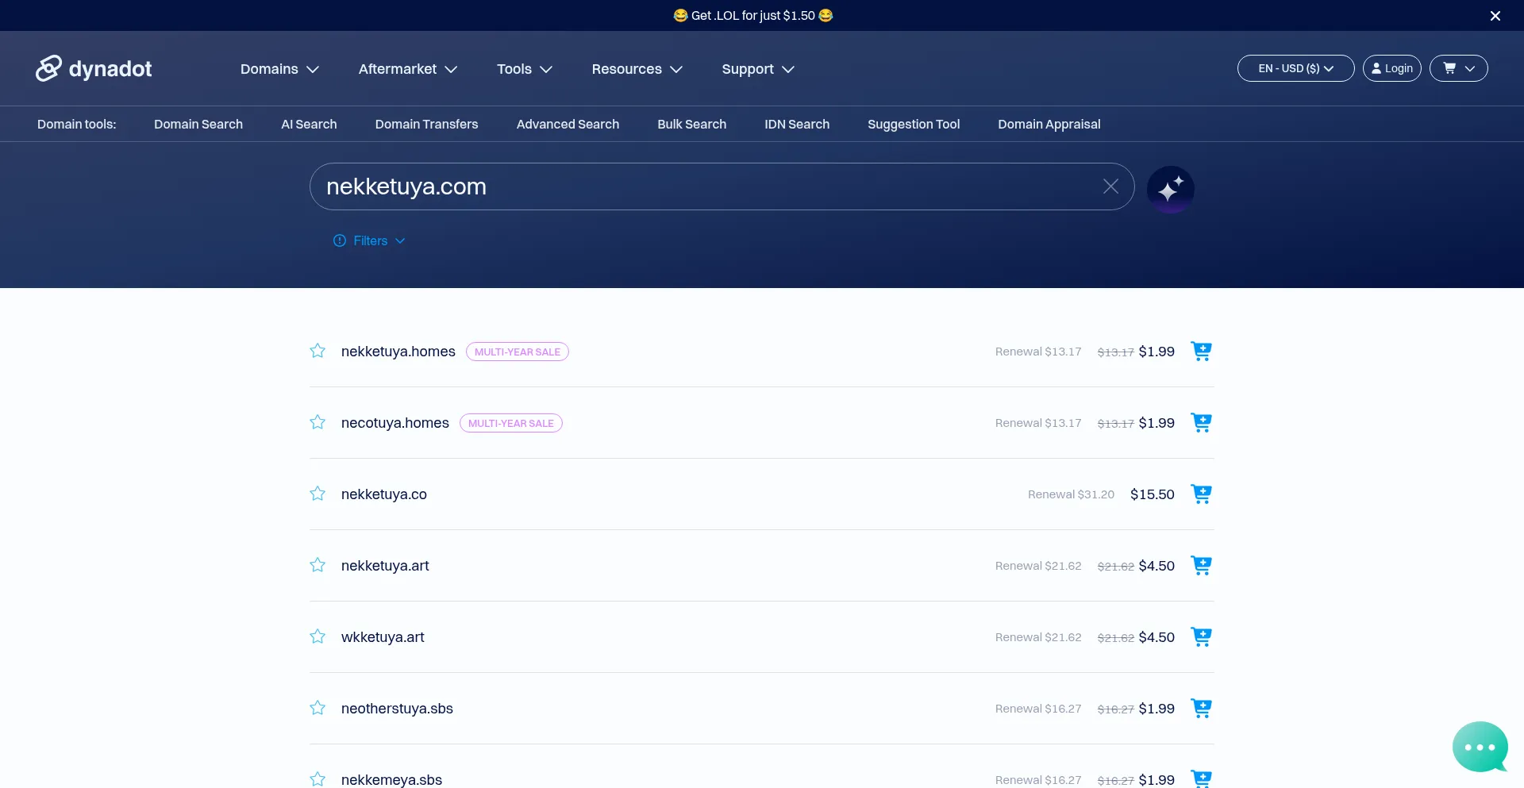Open the Suggestion Tool

click(914, 124)
